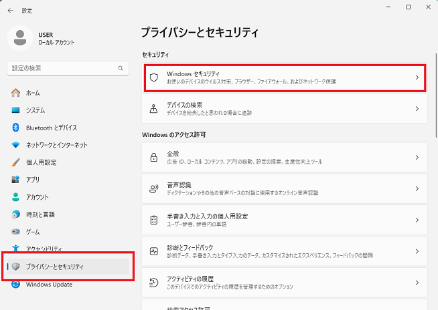Click the アクティビティの履歴 history icon
438x310 pixels.
click(x=153, y=281)
